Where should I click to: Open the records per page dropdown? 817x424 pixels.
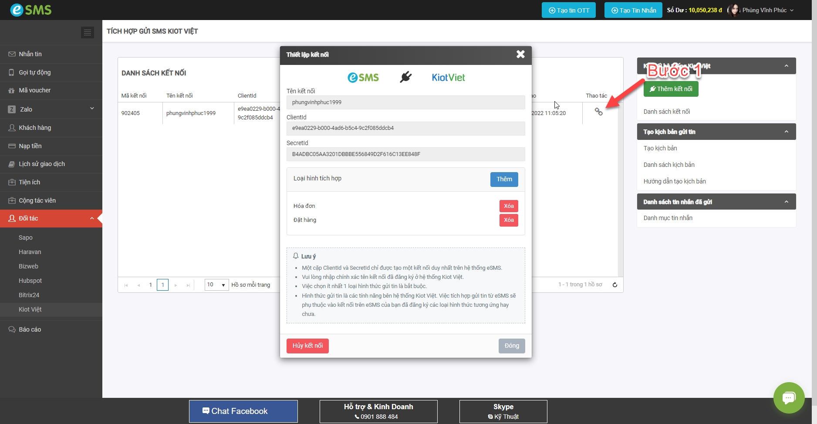(216, 285)
